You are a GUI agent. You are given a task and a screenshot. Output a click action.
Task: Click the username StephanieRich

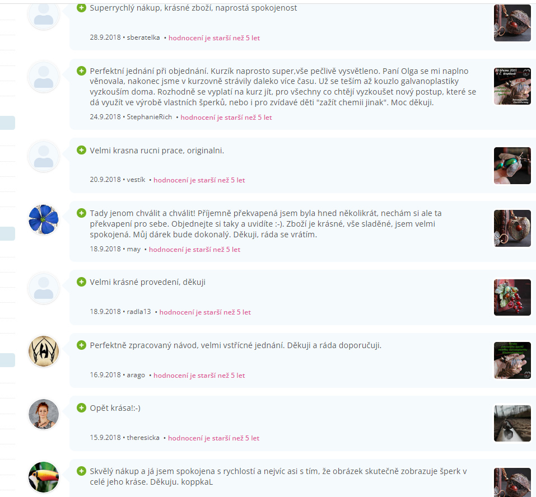click(150, 117)
